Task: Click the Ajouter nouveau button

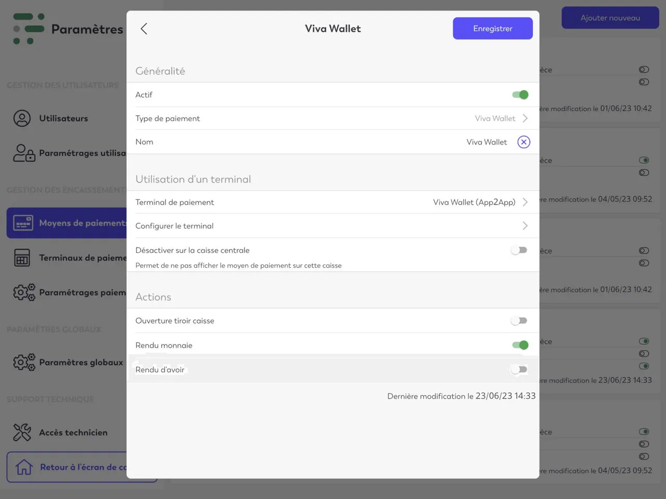Action: tap(610, 18)
